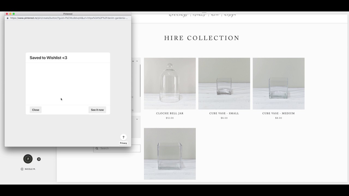
Task: Click the $12.00 price text
Action: 170,118
